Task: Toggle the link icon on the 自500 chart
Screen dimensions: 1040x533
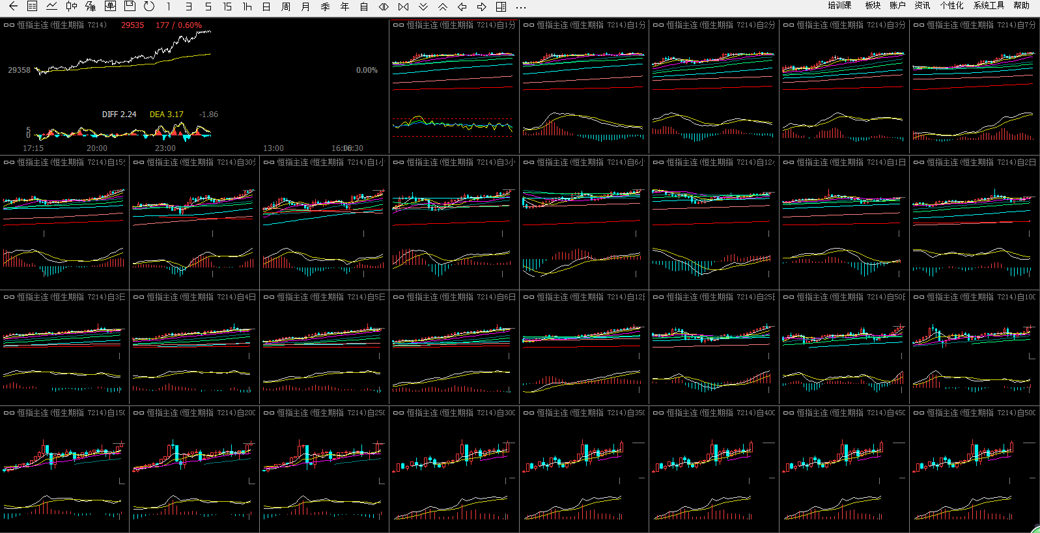Action: (x=918, y=413)
